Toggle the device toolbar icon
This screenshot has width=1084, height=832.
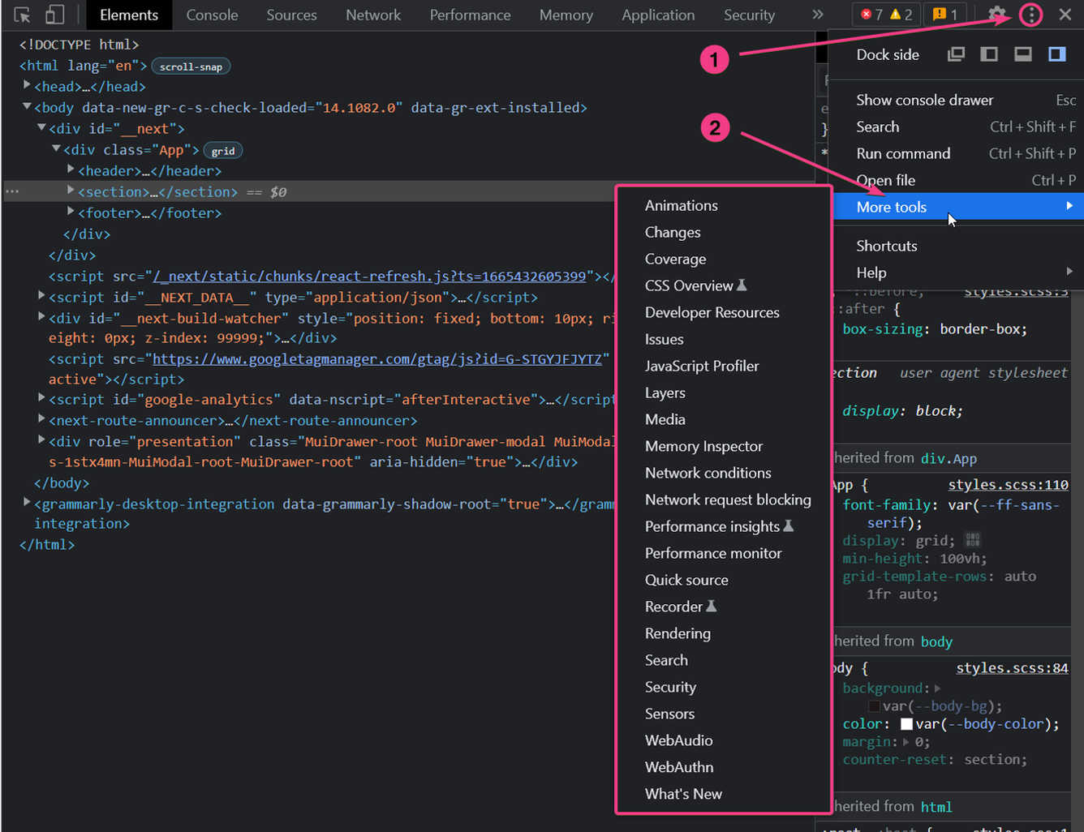click(54, 15)
